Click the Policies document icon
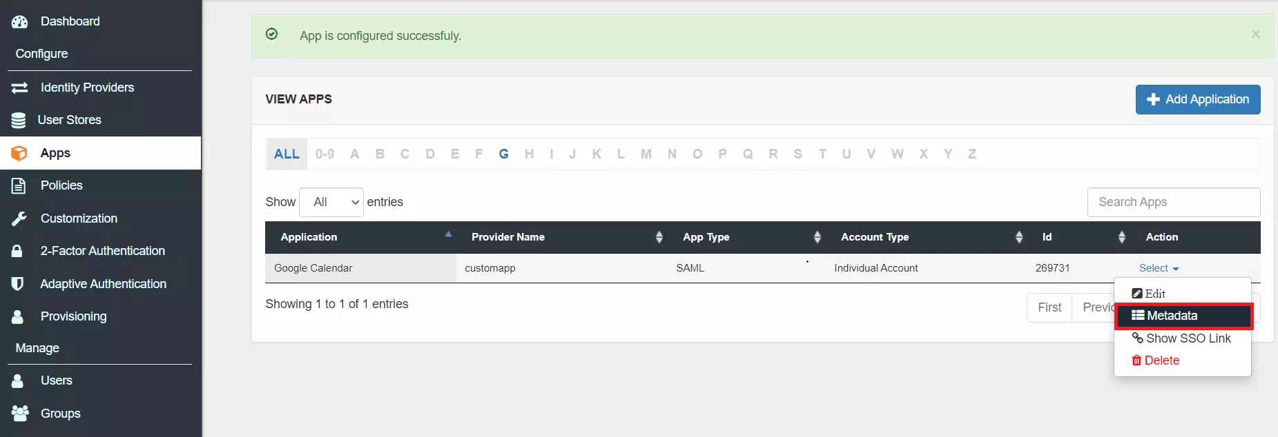The image size is (1278, 437). 19,185
